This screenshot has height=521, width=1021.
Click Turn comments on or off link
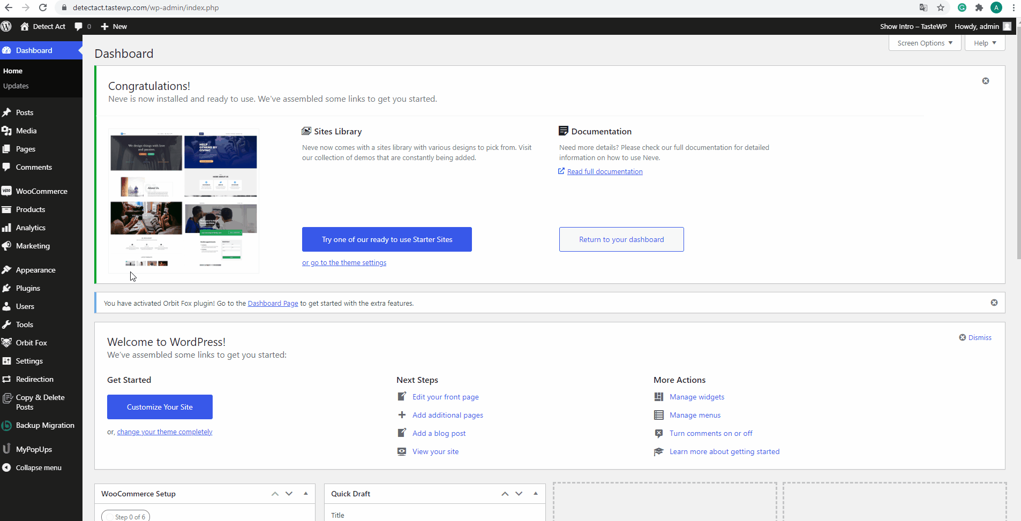pos(711,433)
